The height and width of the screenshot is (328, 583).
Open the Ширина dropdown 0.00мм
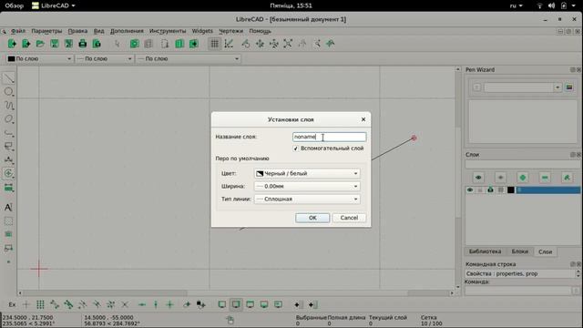point(307,186)
